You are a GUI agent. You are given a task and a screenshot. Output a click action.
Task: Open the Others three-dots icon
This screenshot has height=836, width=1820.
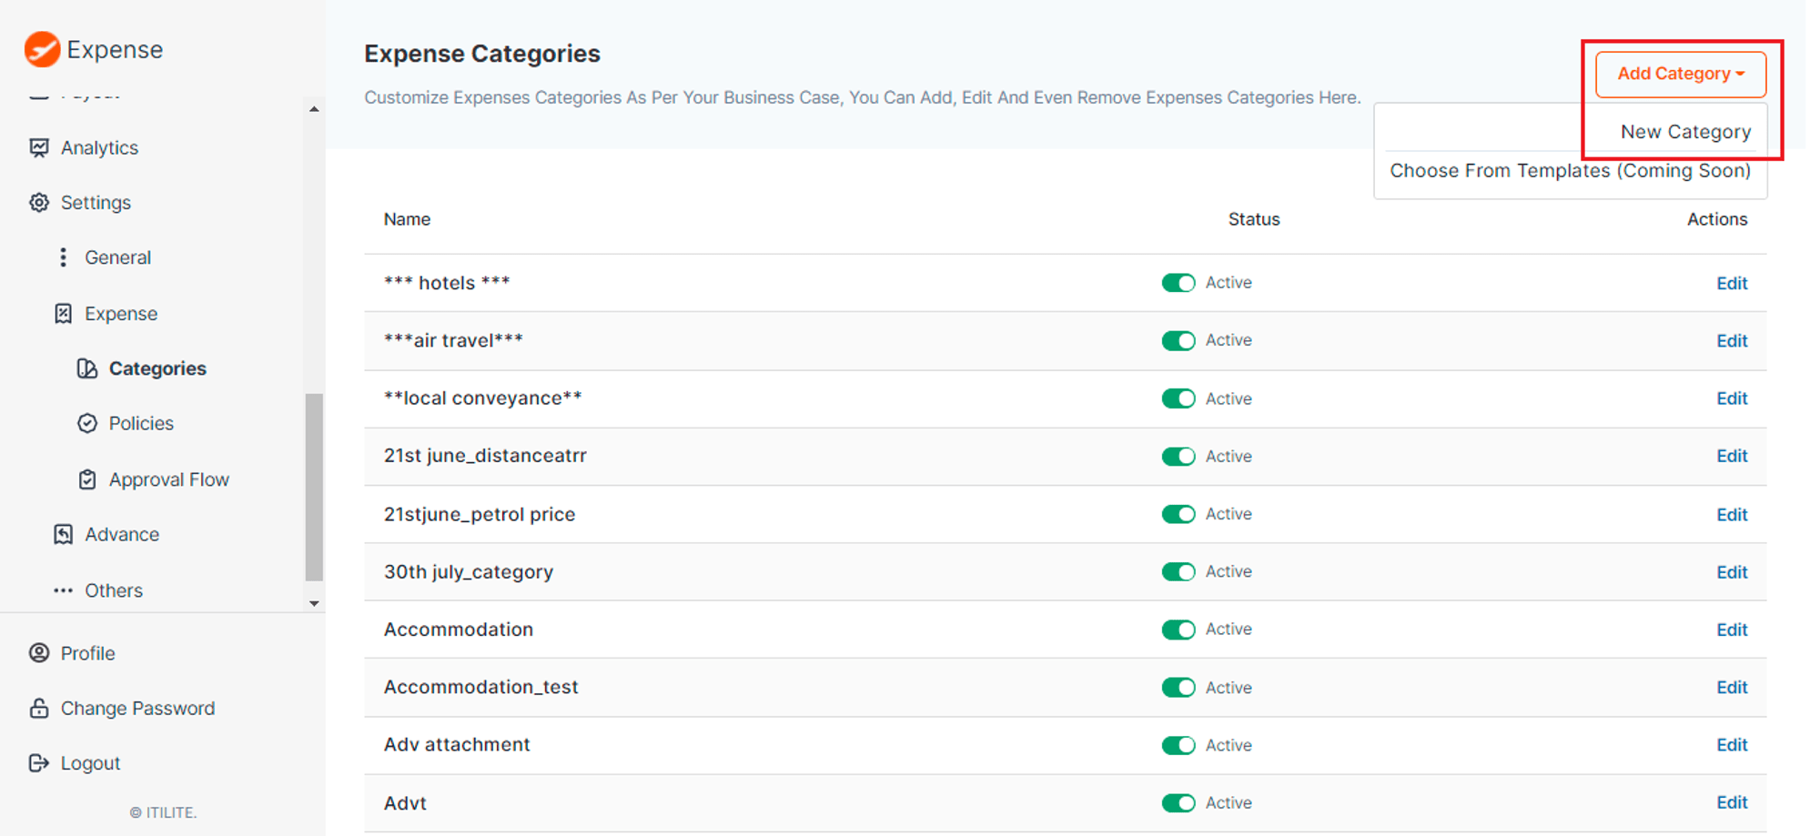(x=63, y=590)
